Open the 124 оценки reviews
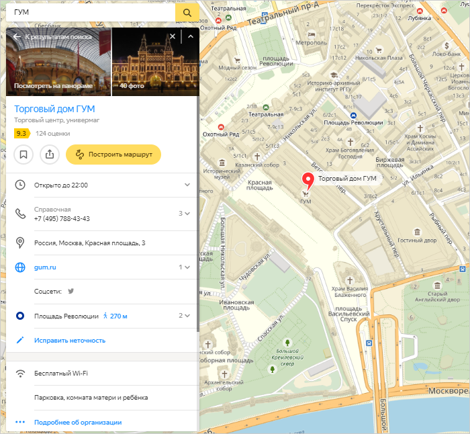Screen dimensions: 470x434 53,134
